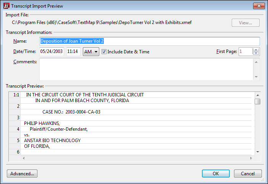Viewport: 268px width, 184px height.
Task: Open the AM/PM dropdown
Action: pos(91,52)
